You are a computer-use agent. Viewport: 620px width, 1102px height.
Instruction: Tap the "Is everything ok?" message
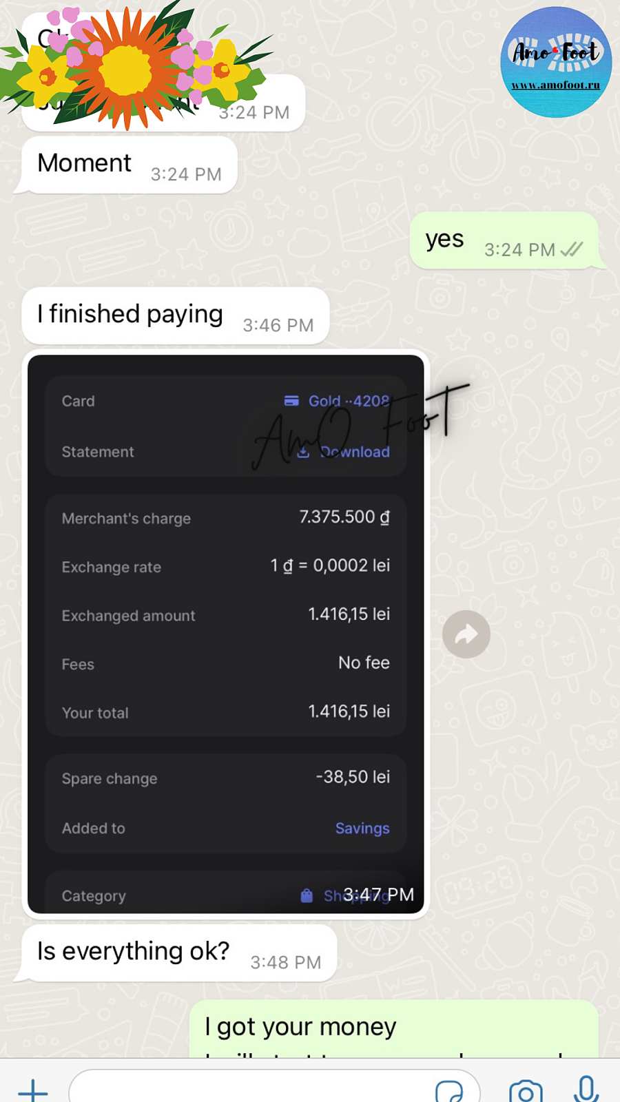(x=134, y=952)
